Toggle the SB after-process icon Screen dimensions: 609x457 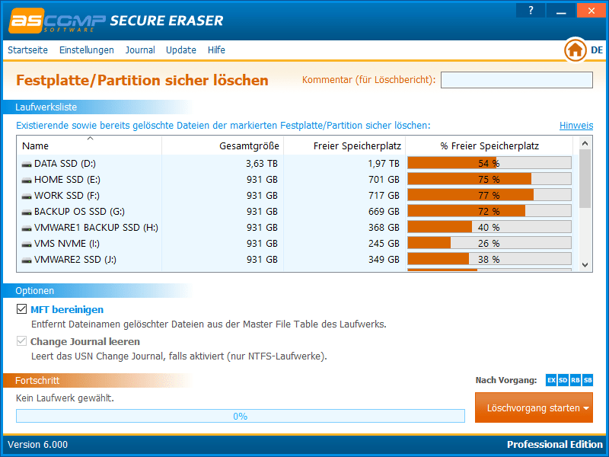coord(588,380)
